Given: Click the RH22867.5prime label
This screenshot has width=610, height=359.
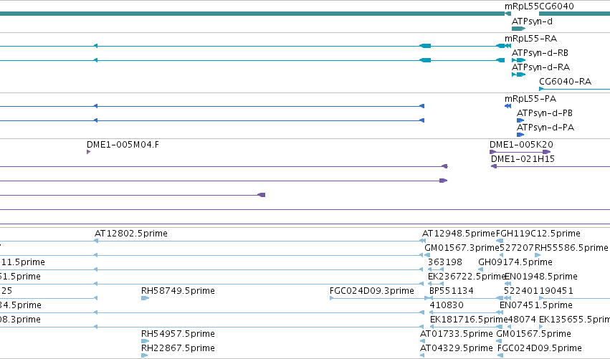Looking at the screenshot, I should 178,348.
